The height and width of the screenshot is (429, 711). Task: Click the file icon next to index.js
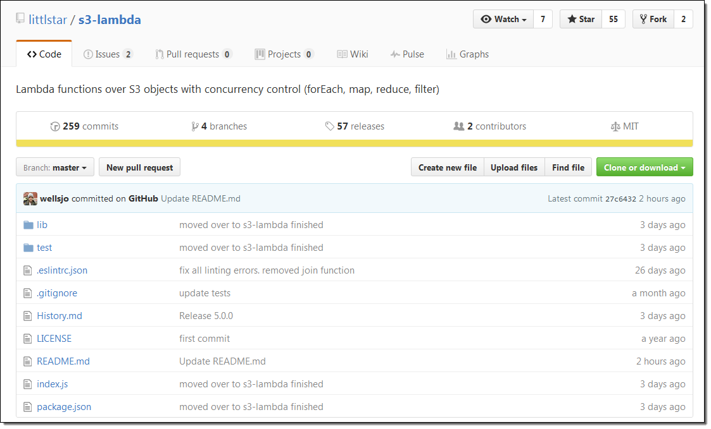(x=28, y=384)
